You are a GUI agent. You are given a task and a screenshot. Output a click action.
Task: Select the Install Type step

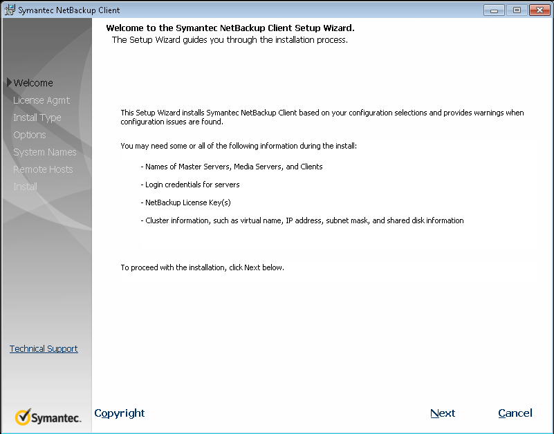tap(36, 117)
